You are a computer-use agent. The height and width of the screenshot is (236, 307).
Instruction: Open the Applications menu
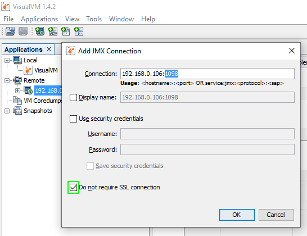click(x=39, y=19)
